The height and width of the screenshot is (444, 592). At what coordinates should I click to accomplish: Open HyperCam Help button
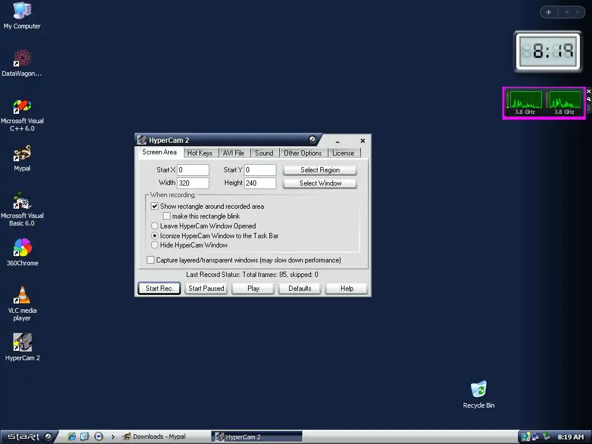pyautogui.click(x=347, y=288)
